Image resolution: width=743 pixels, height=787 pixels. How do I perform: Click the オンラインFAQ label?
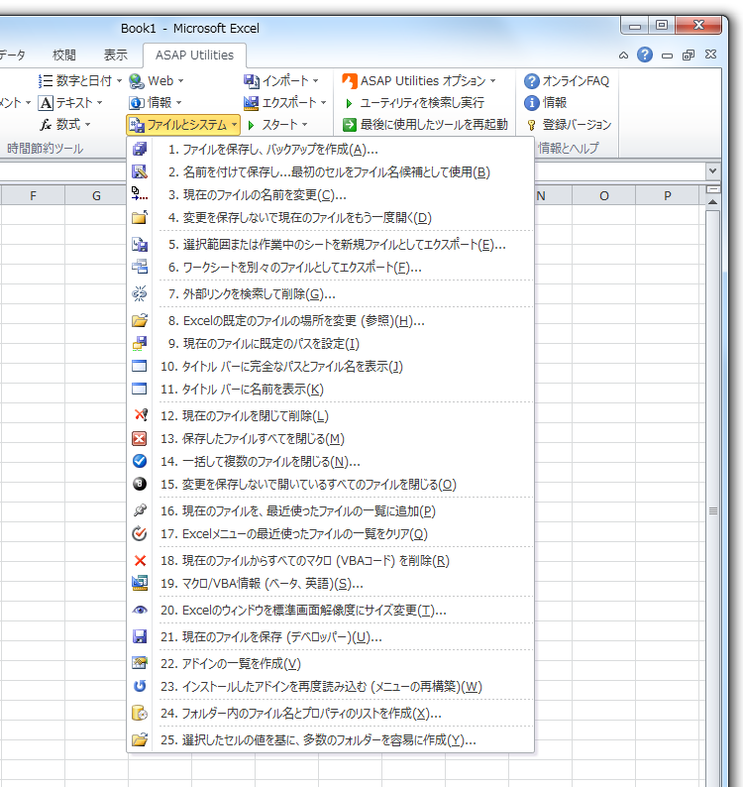click(576, 81)
